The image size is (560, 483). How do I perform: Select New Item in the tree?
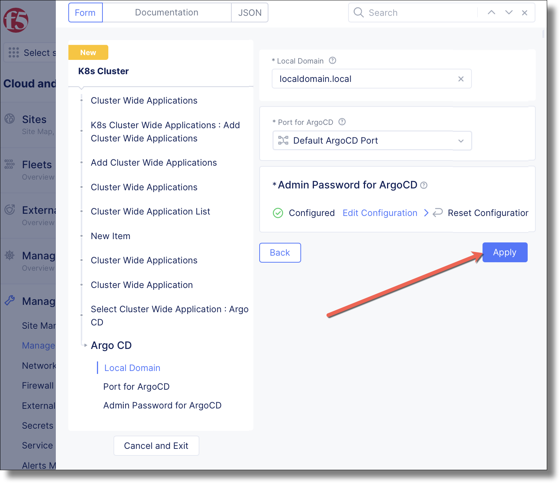(111, 236)
